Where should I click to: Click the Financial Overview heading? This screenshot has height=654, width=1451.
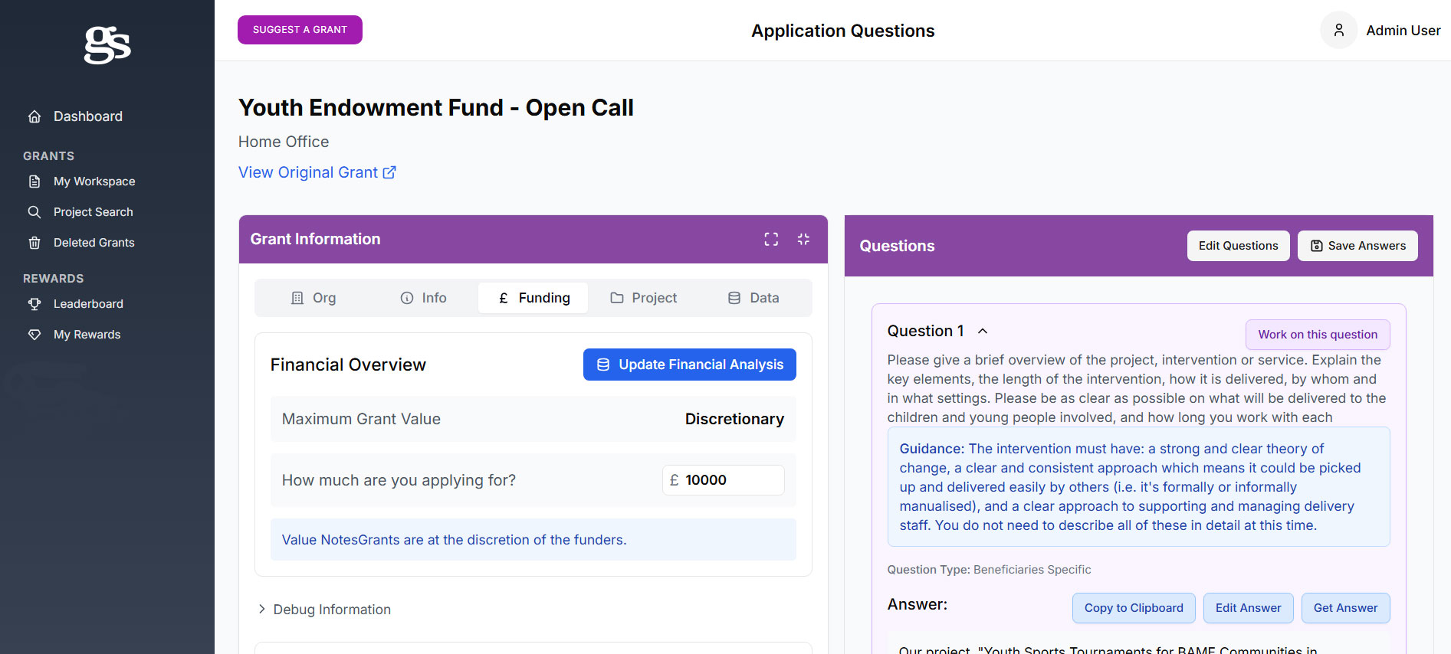tap(348, 365)
